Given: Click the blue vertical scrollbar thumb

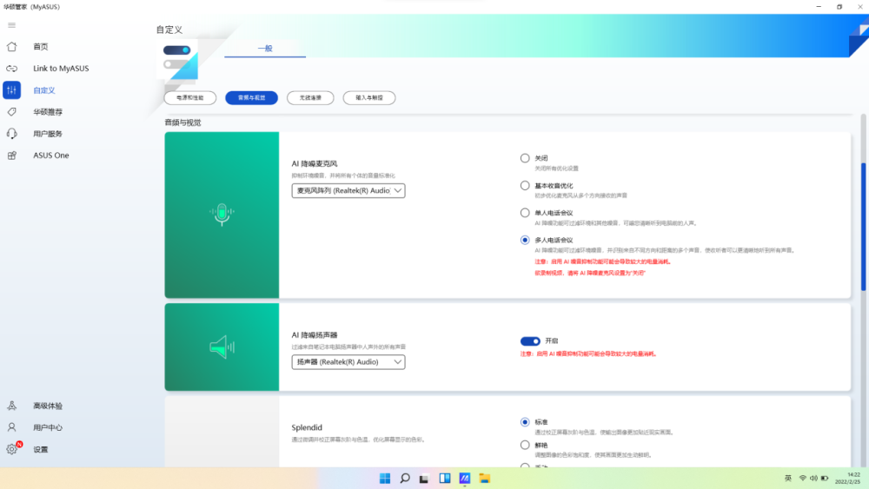Looking at the screenshot, I should [x=864, y=227].
